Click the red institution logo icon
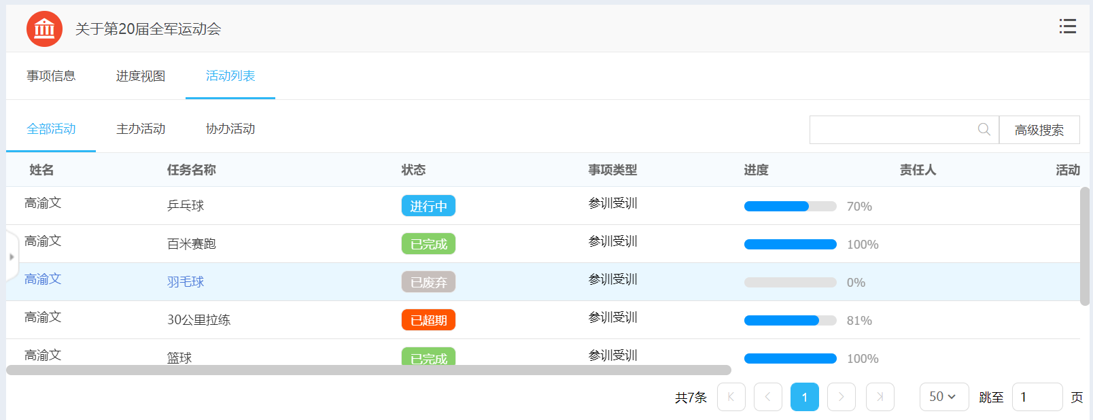This screenshot has width=1093, height=420. 44,29
